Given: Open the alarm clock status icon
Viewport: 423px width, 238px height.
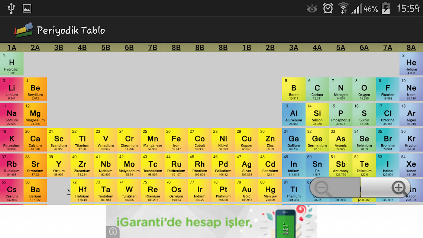Looking at the screenshot, I should (x=328, y=8).
